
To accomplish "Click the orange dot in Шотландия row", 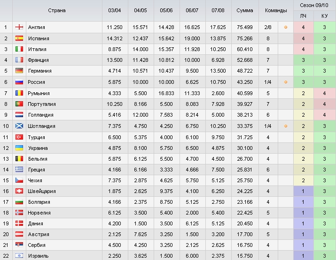I will pyautogui.click(x=286, y=126).
